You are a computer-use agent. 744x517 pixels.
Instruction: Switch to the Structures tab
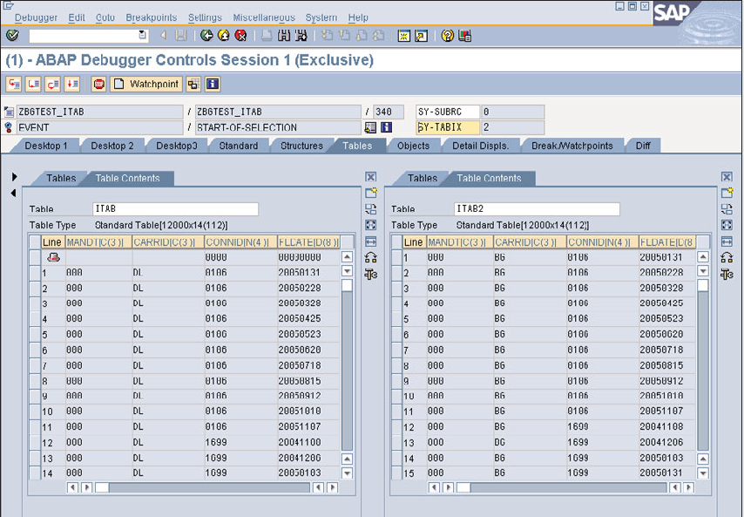301,146
